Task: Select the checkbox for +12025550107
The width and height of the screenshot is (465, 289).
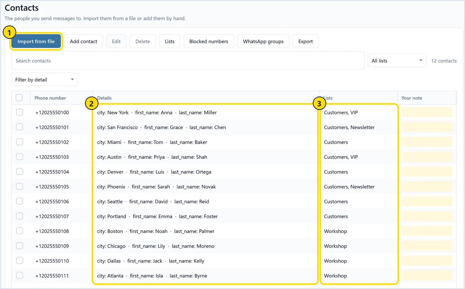Action: (x=20, y=216)
